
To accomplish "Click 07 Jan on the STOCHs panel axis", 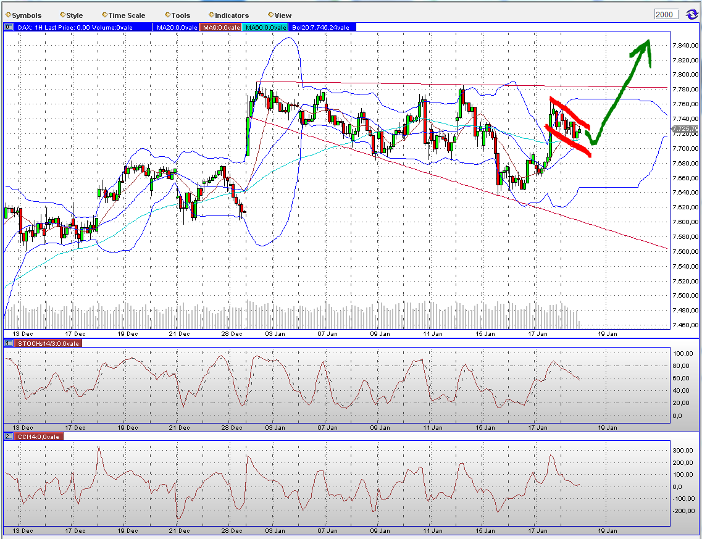I will (328, 427).
